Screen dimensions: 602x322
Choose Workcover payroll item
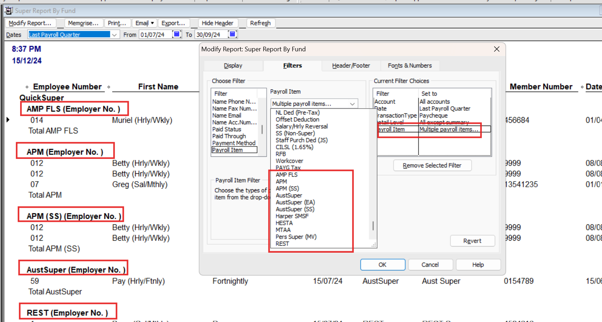coord(289,161)
